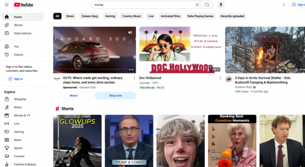The image size is (305, 167).
Task: Open Movies & TV under Explore
Action: [23, 115]
